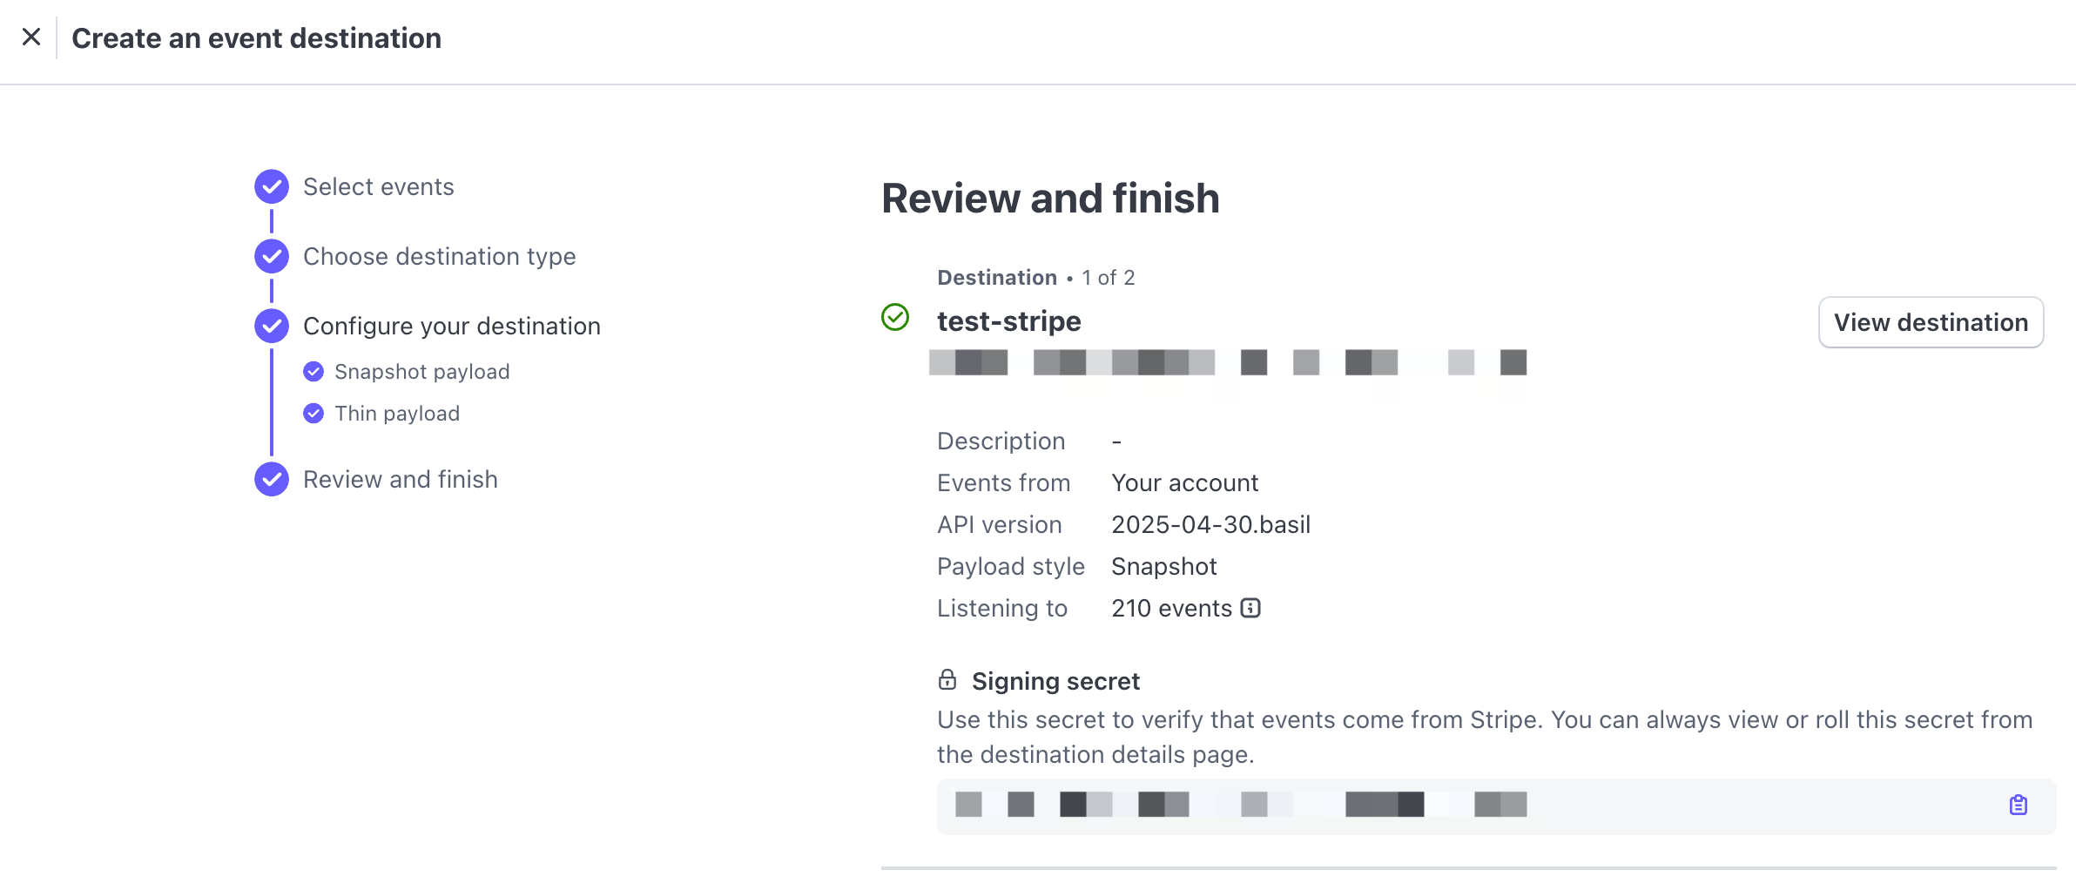2076x890 pixels.
Task: Click the test-stripe destination name
Action: [x=1008, y=321]
